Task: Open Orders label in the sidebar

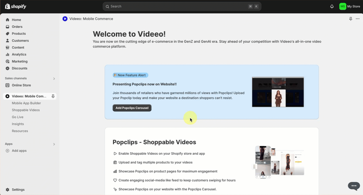Action: pos(17,27)
